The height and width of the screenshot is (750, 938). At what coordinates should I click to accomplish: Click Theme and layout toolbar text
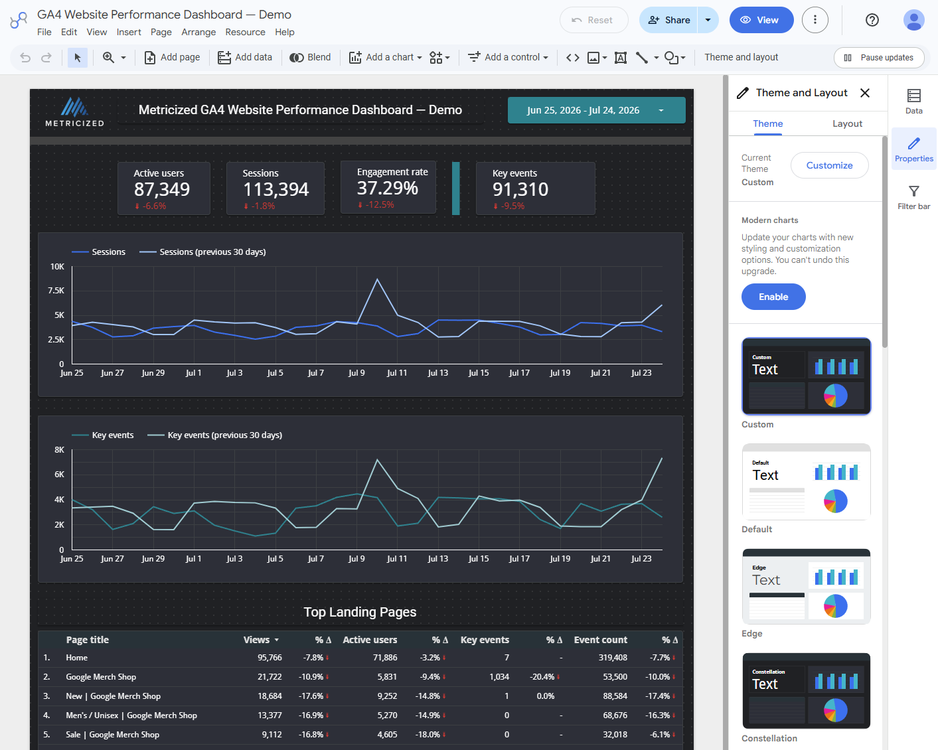click(x=742, y=58)
